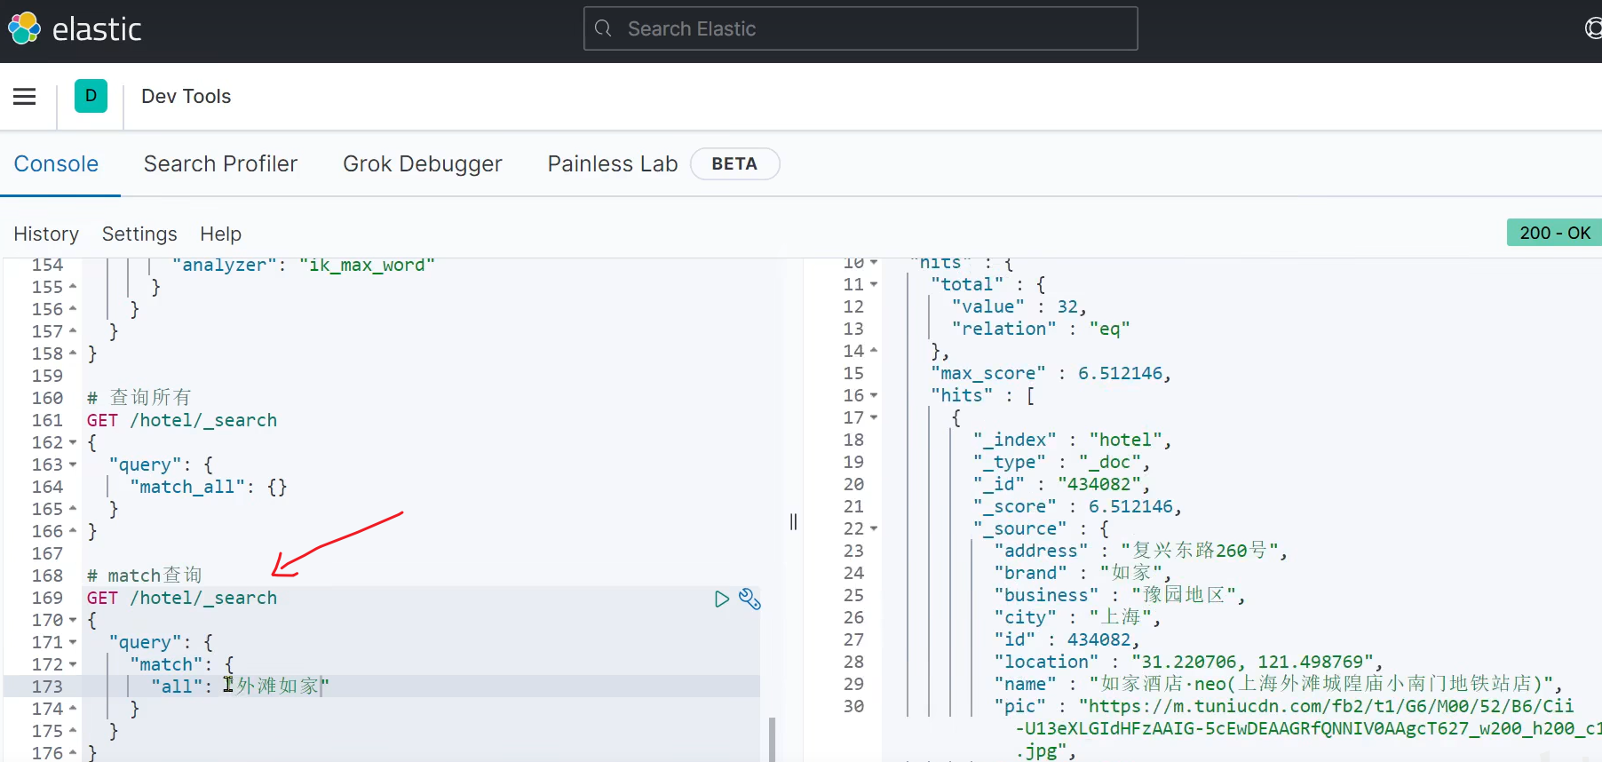Collapse the _source object at output line 22
This screenshot has width=1602, height=762.
pos(874,528)
